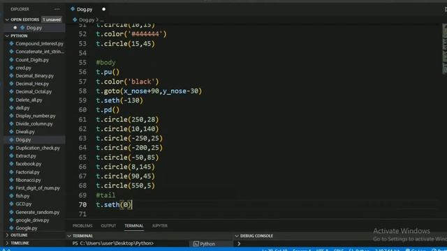
Task: Open Extract.py file
Action: (26, 156)
